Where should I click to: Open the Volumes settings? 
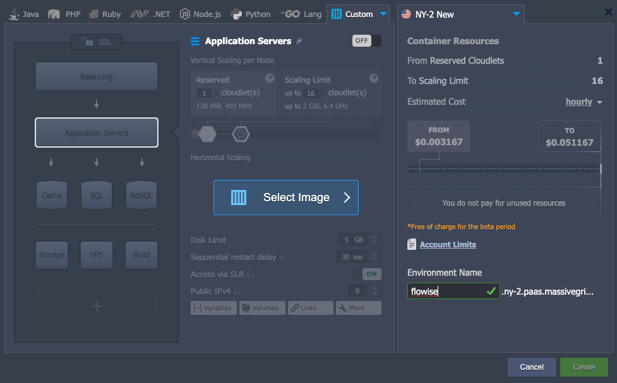262,308
